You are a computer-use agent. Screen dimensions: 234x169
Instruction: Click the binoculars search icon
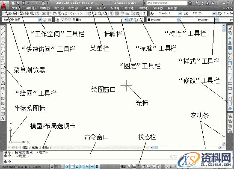(x=190, y=3)
